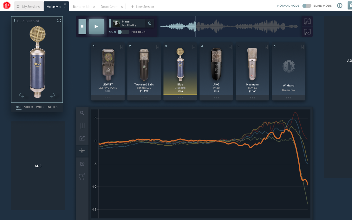Open the settings gear in sidebar
352x220 pixels.
(x=82, y=164)
